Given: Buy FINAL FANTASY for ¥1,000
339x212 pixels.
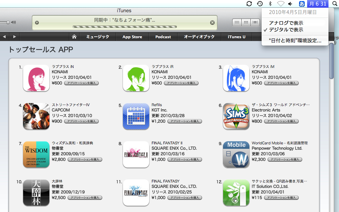Looking at the screenshot, I should coord(185,198).
